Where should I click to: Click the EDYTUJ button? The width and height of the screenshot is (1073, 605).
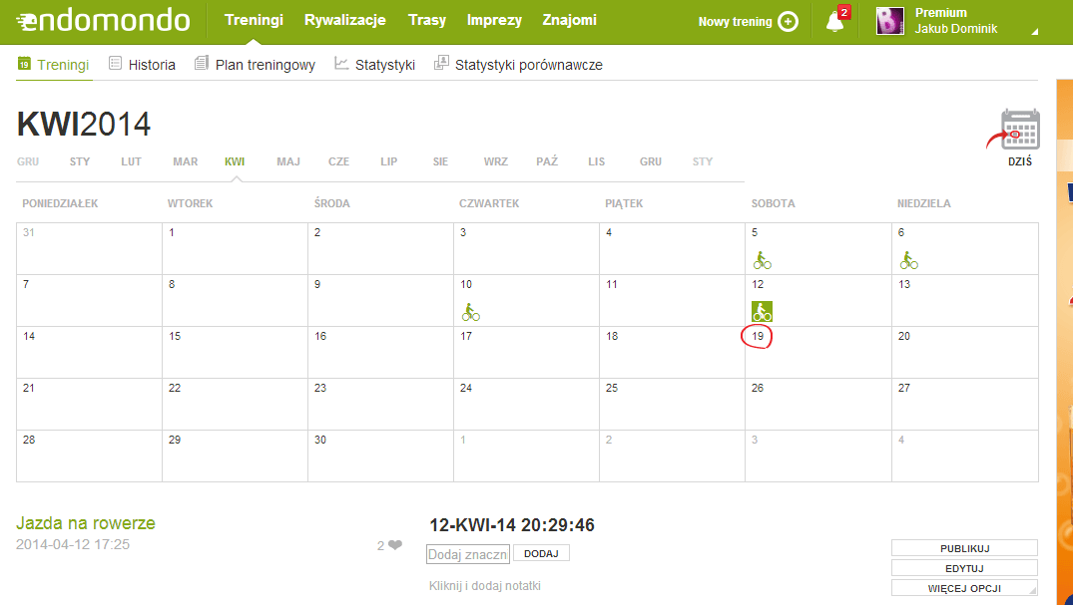[964, 568]
